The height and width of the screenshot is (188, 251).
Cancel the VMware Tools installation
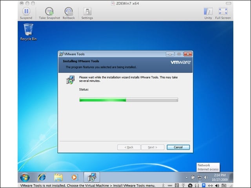178,147
